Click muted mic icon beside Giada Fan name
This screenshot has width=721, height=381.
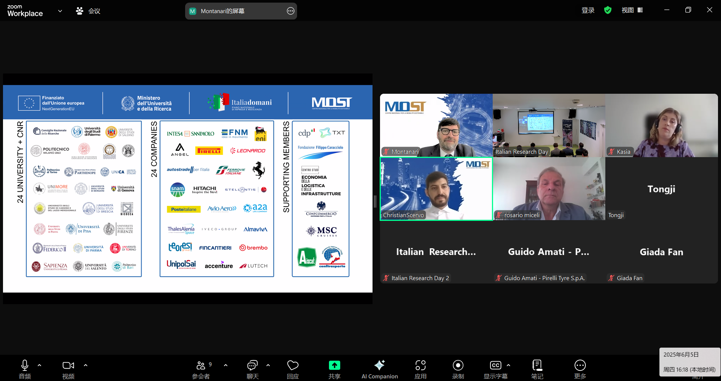[x=611, y=278]
